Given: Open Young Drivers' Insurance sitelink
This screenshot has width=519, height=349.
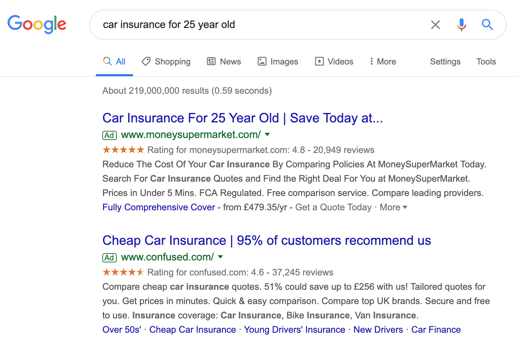Looking at the screenshot, I should (294, 330).
